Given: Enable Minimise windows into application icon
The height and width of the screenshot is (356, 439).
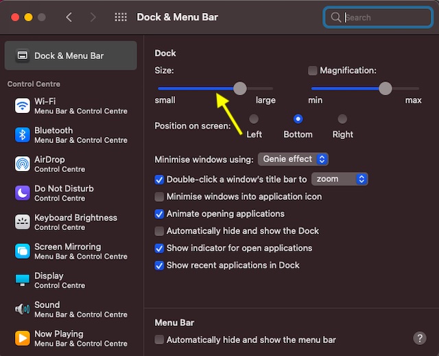Looking at the screenshot, I should point(159,196).
